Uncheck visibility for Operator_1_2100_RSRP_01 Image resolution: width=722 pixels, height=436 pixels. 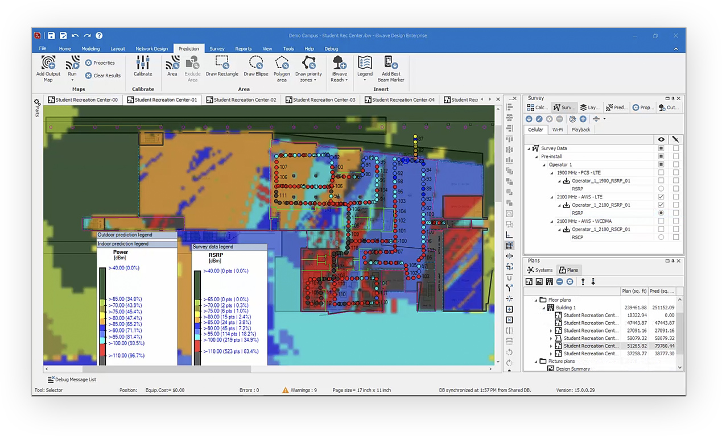(661, 205)
